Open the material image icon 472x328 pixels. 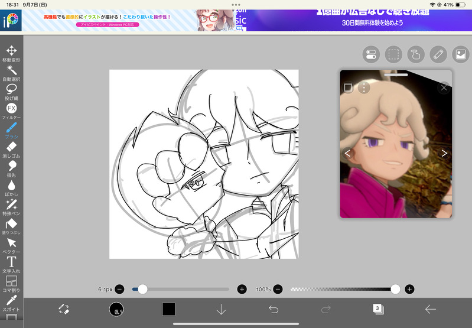click(x=461, y=54)
